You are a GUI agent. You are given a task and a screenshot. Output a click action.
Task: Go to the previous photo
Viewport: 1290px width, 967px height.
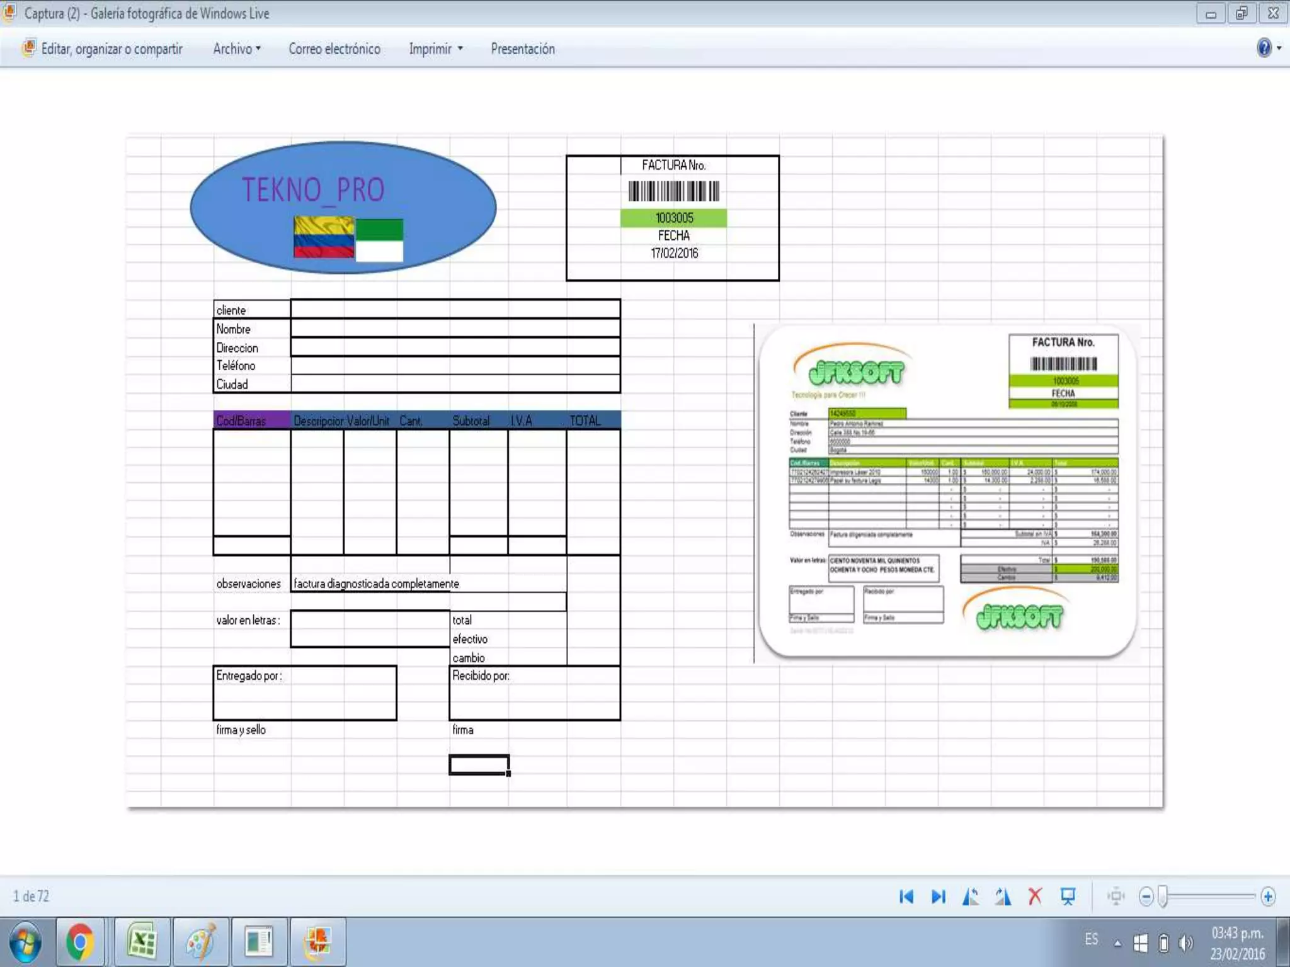coord(906,896)
